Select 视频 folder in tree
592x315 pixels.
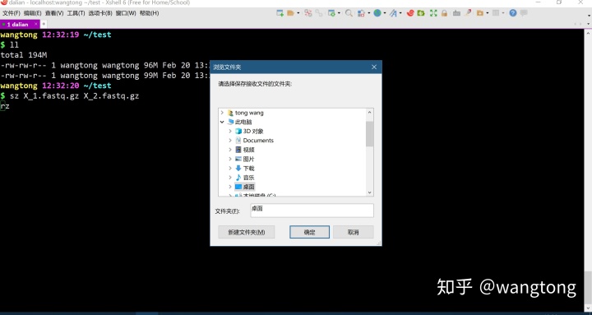pos(249,150)
